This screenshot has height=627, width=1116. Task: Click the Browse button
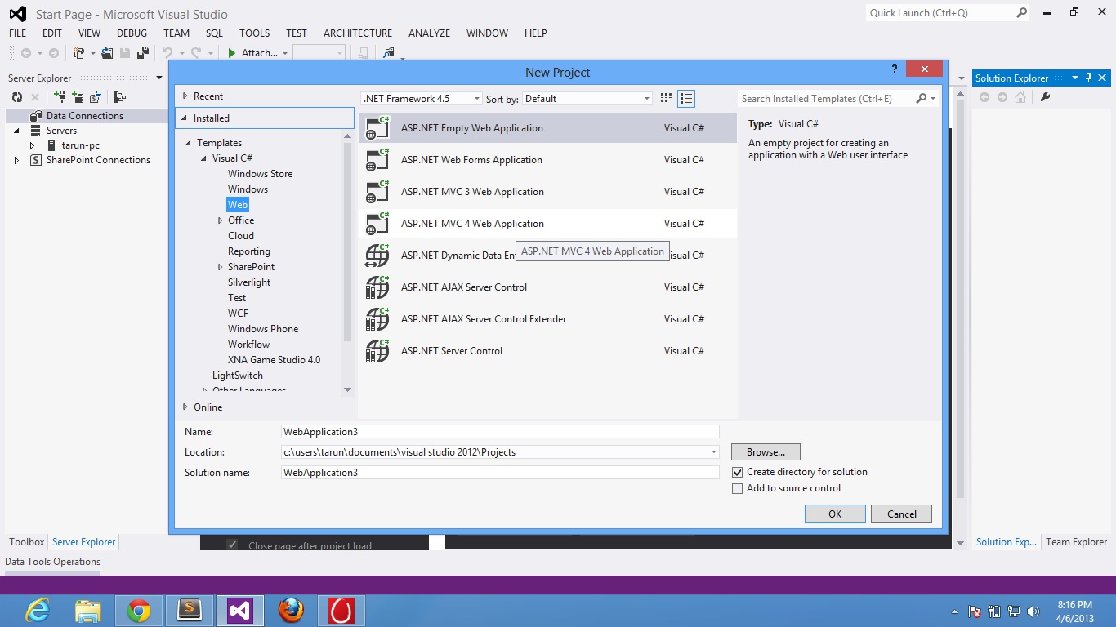[x=766, y=452]
